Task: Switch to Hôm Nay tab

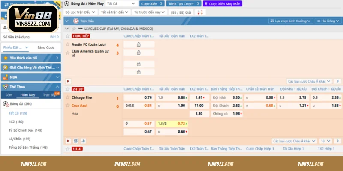Action: 28,95
